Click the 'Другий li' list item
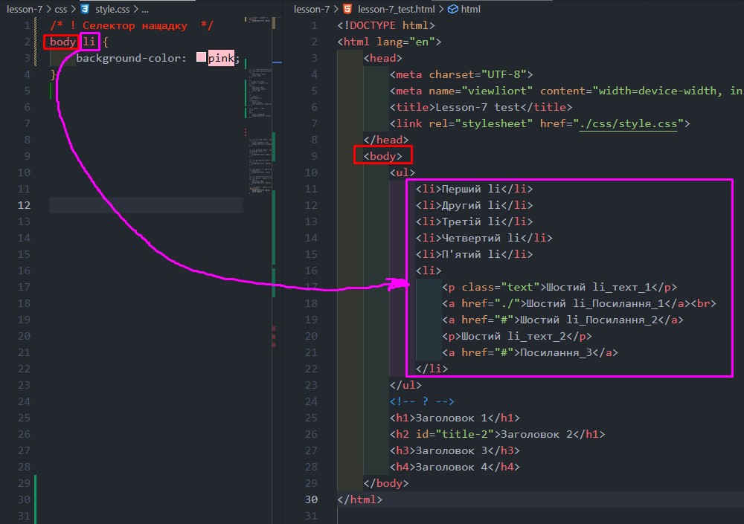744x524 pixels. pos(474,205)
